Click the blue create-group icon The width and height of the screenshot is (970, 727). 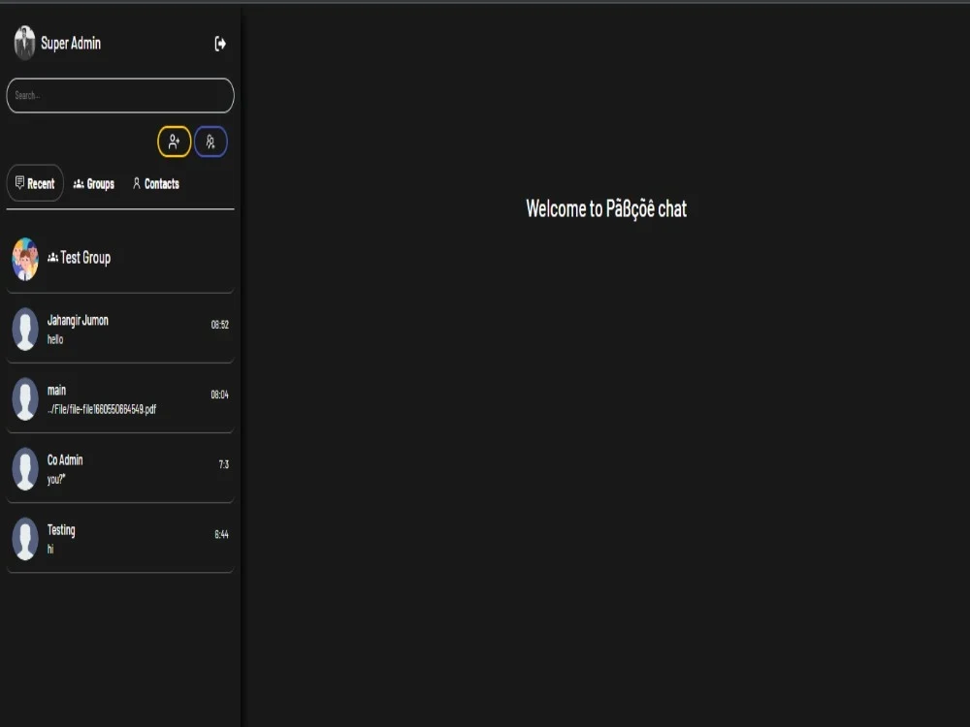click(x=210, y=142)
